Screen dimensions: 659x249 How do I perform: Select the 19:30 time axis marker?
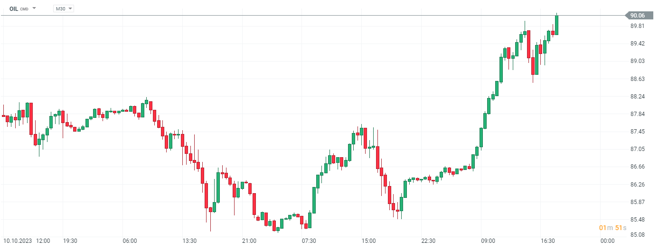pyautogui.click(x=70, y=241)
